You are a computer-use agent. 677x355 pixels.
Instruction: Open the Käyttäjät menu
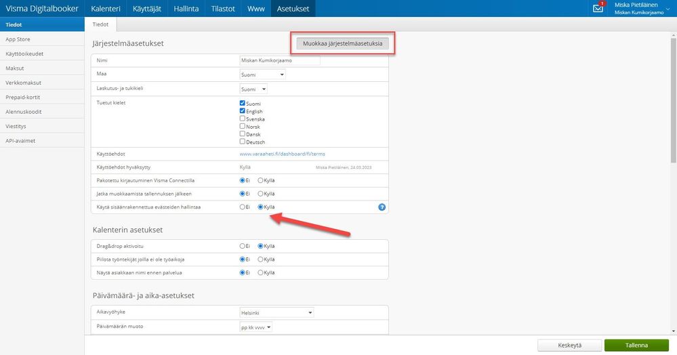click(147, 9)
